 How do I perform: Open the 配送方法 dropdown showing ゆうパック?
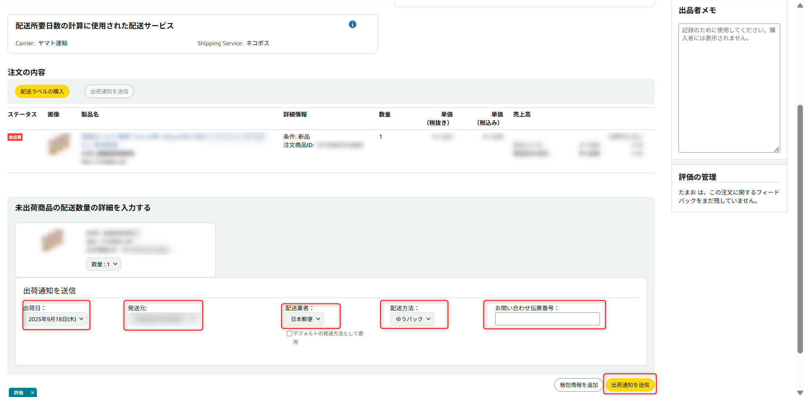coord(413,319)
